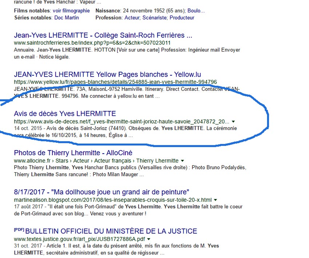Open the Acteur profession link
Screen dimensions: 309x258
click(x=132, y=18)
